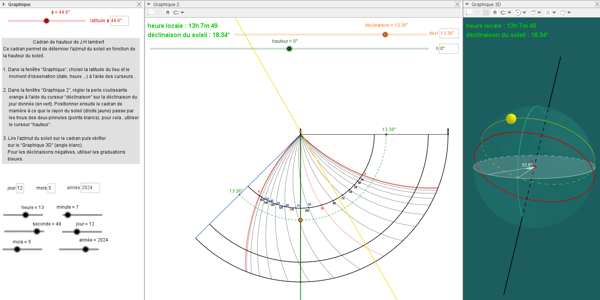Click the orange déclinaison slider handle
Image resolution: width=600 pixels, height=300 pixels.
coord(385,34)
